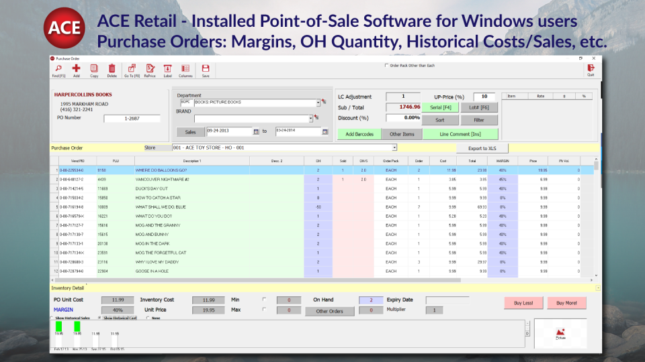This screenshot has width=645, height=362.
Task: Click the Quit icon
Action: (591, 70)
